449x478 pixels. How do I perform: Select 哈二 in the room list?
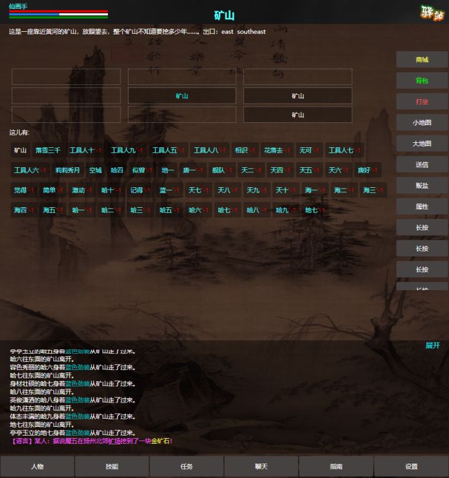point(111,210)
